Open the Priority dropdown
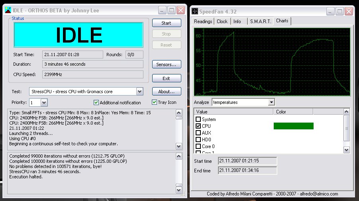This screenshot has height=201, width=359. tap(44, 102)
